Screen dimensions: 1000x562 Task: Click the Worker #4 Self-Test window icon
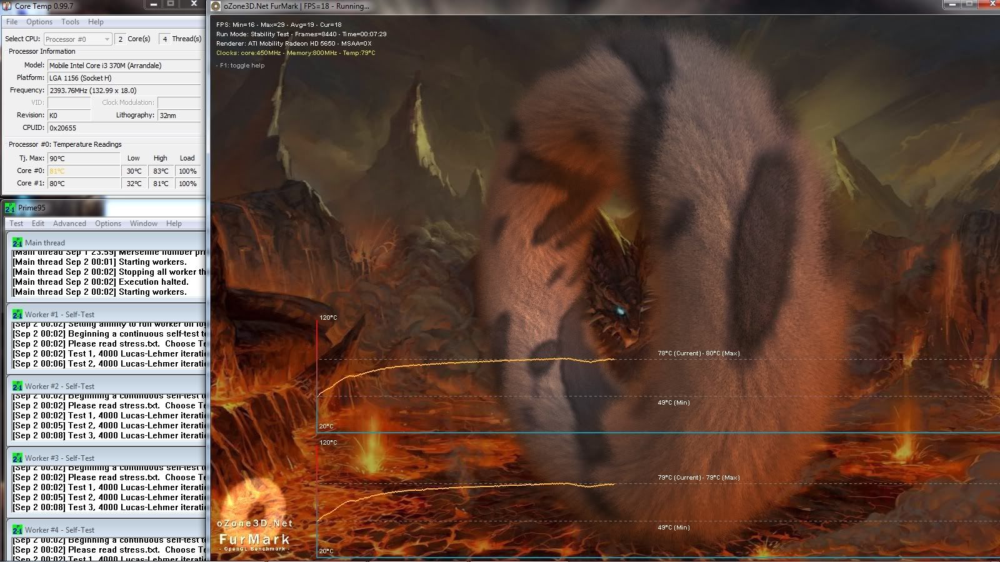[x=17, y=530]
